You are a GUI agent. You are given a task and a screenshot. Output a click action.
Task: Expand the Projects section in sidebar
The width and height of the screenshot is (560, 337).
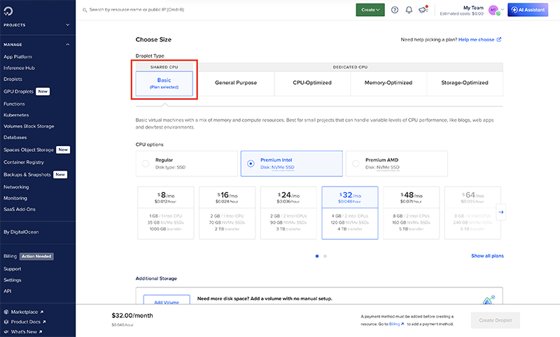coord(68,24)
